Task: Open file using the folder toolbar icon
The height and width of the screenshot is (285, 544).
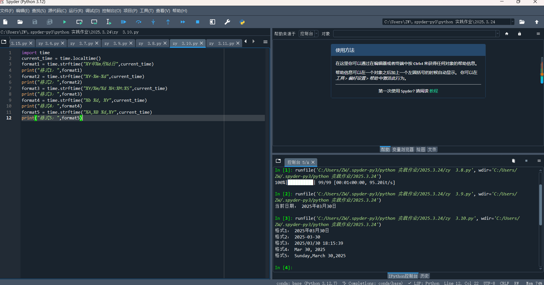Action: click(20, 22)
